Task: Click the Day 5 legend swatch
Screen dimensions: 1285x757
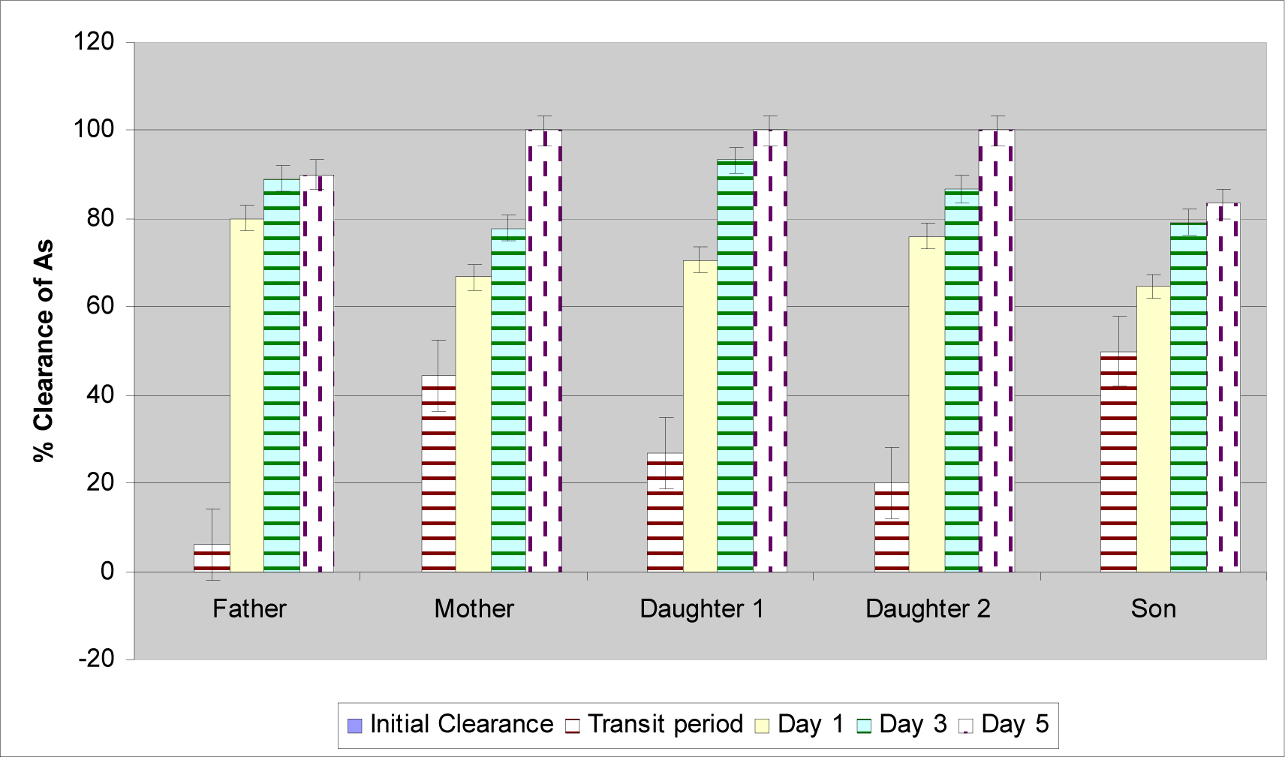Action: click(x=966, y=725)
